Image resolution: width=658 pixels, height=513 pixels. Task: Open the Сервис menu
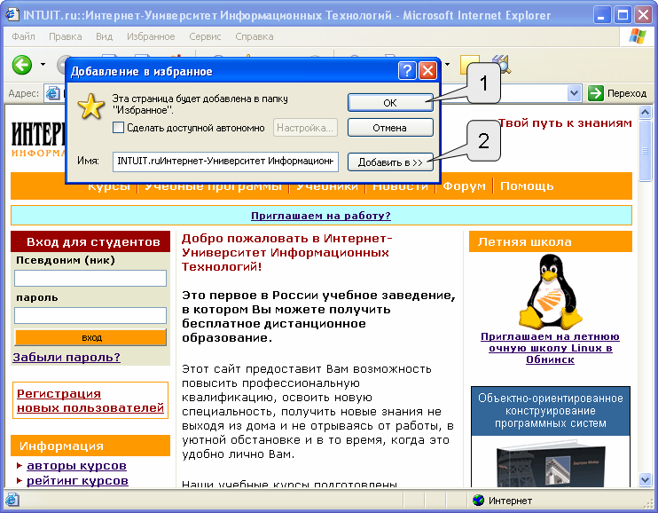[205, 36]
